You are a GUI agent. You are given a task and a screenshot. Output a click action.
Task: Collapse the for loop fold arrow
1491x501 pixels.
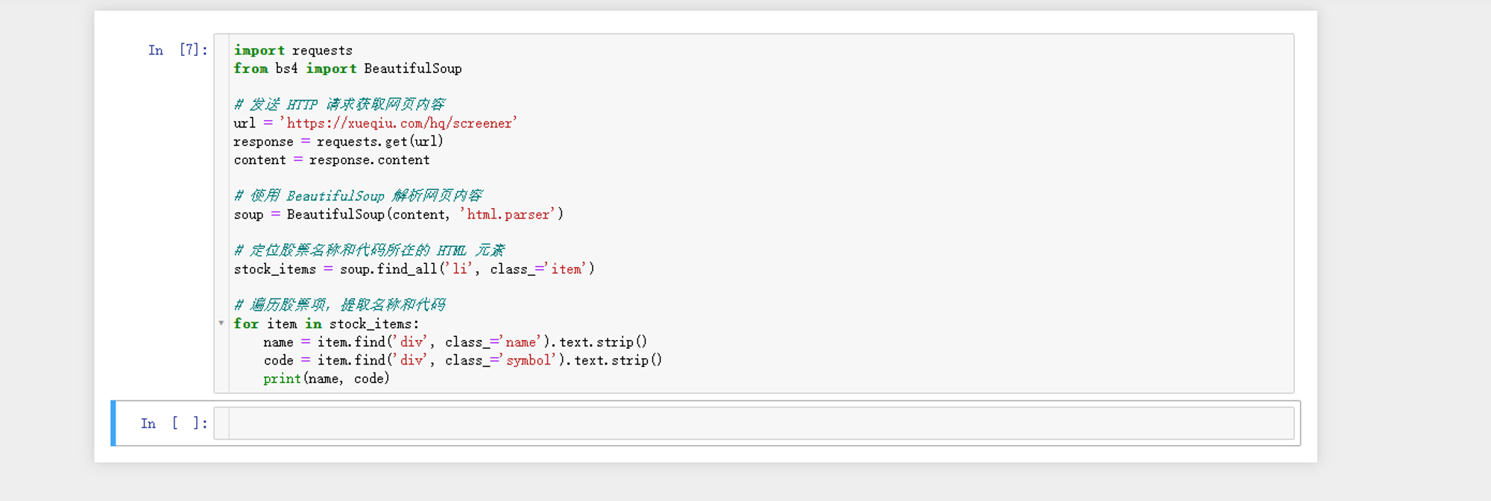[x=221, y=323]
